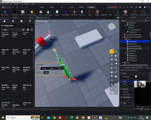This screenshot has height=120, width=151.
Task: Switch to the Script ribbon tab
Action: [x=72, y=7]
